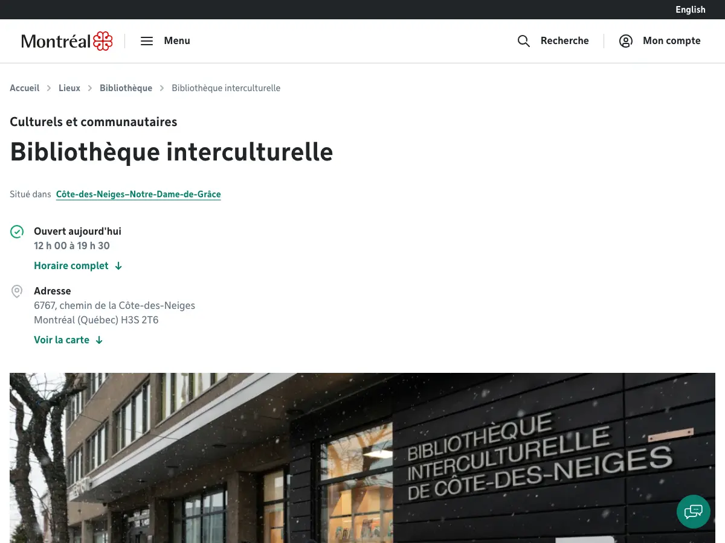
Task: Click postal line Montréal (Québec) H3S 2T6
Action: [96, 320]
